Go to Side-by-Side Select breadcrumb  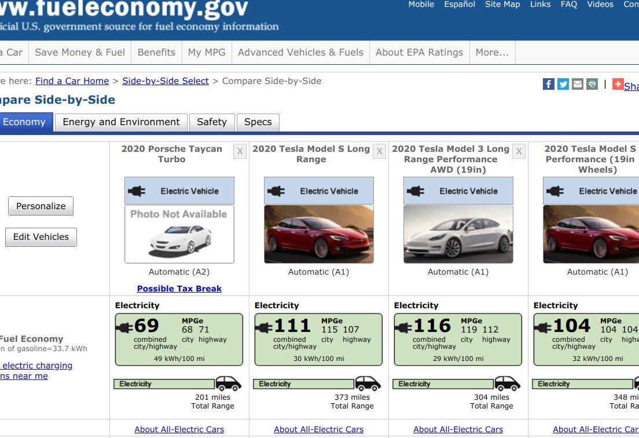166,81
